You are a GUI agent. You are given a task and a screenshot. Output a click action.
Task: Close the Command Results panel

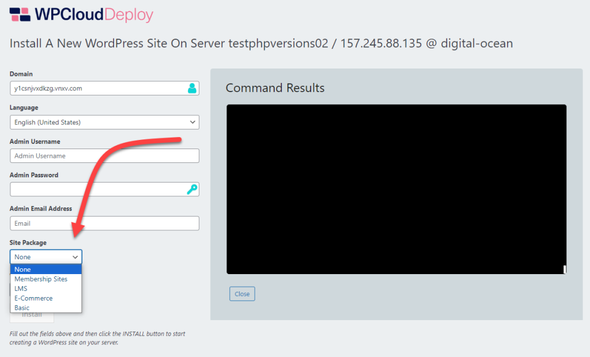[242, 294]
